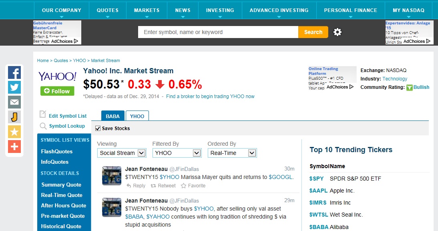Click the Market Stream breadcrumb link
Screen dimensions: 438x231
point(105,60)
